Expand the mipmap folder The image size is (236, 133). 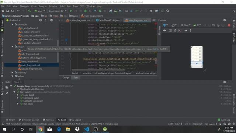click(13, 72)
